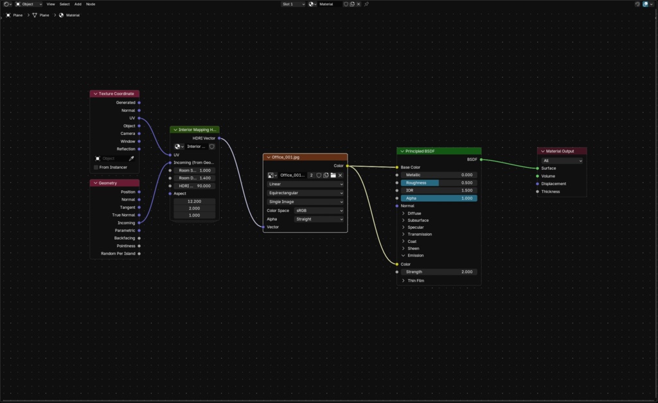Collapse the Emission panel

click(404, 255)
